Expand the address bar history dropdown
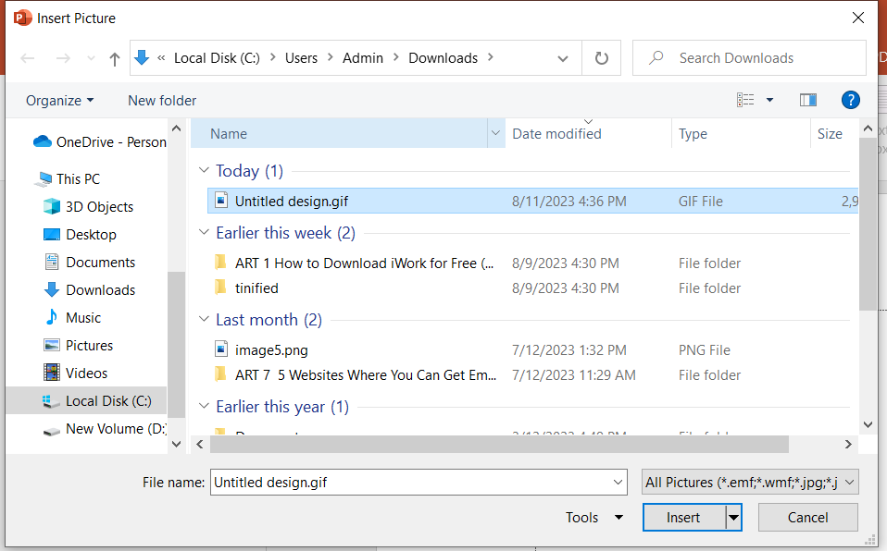 click(x=563, y=58)
